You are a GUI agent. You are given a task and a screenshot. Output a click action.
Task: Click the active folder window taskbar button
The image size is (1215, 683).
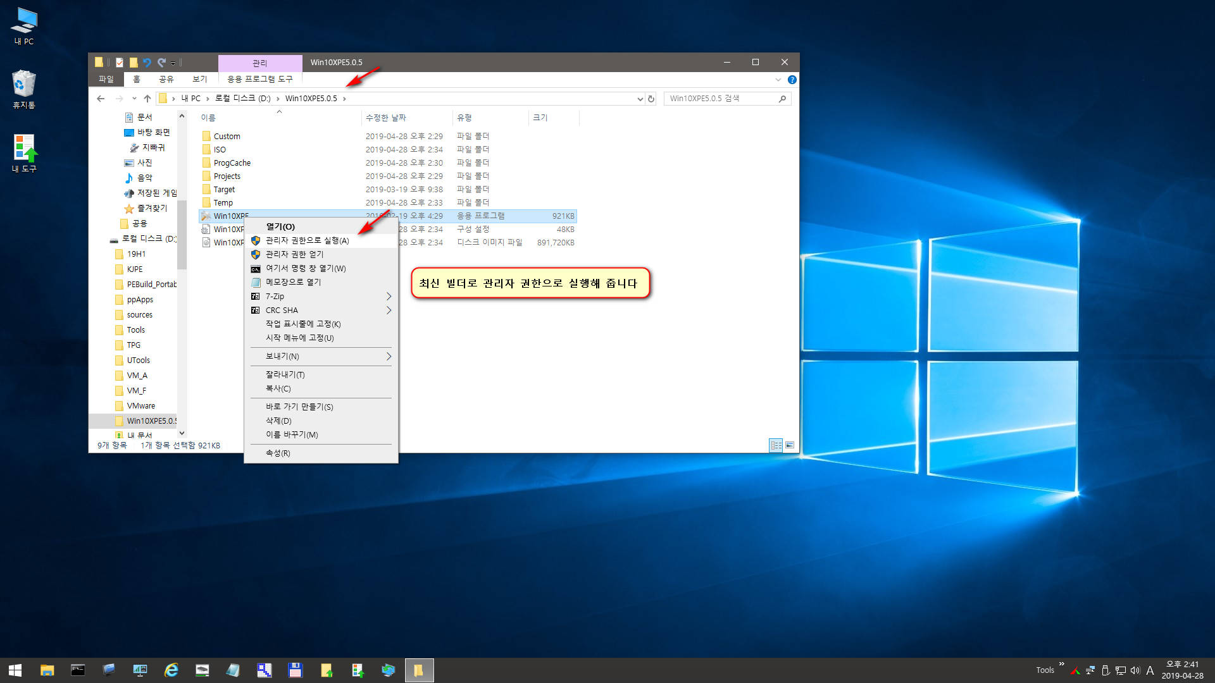[419, 670]
